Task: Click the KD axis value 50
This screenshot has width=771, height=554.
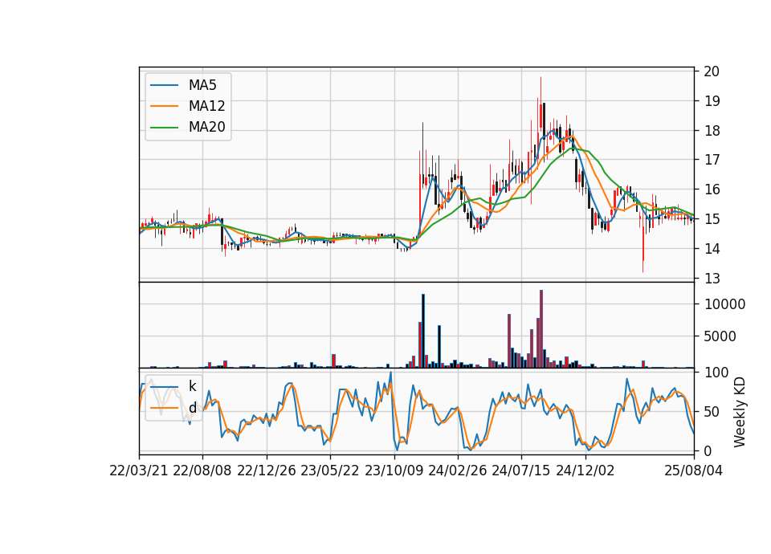Action: (x=712, y=411)
